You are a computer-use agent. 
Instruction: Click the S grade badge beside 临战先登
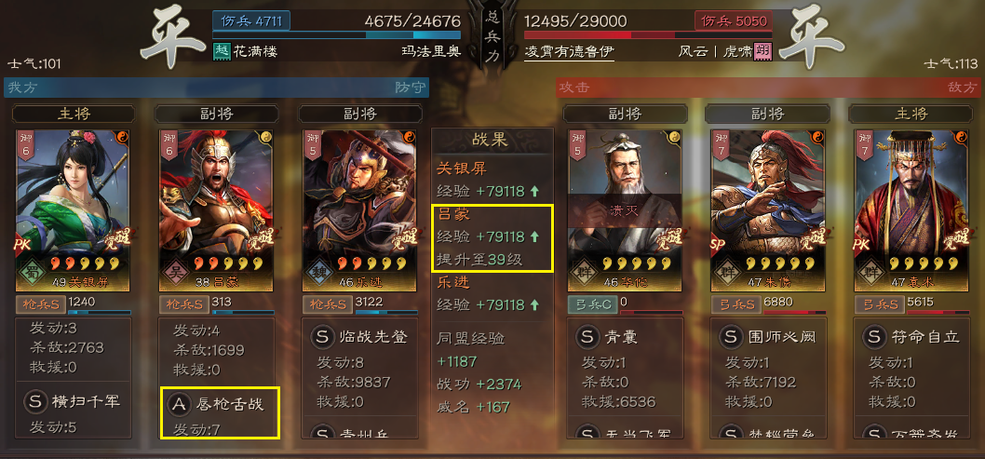[322, 337]
